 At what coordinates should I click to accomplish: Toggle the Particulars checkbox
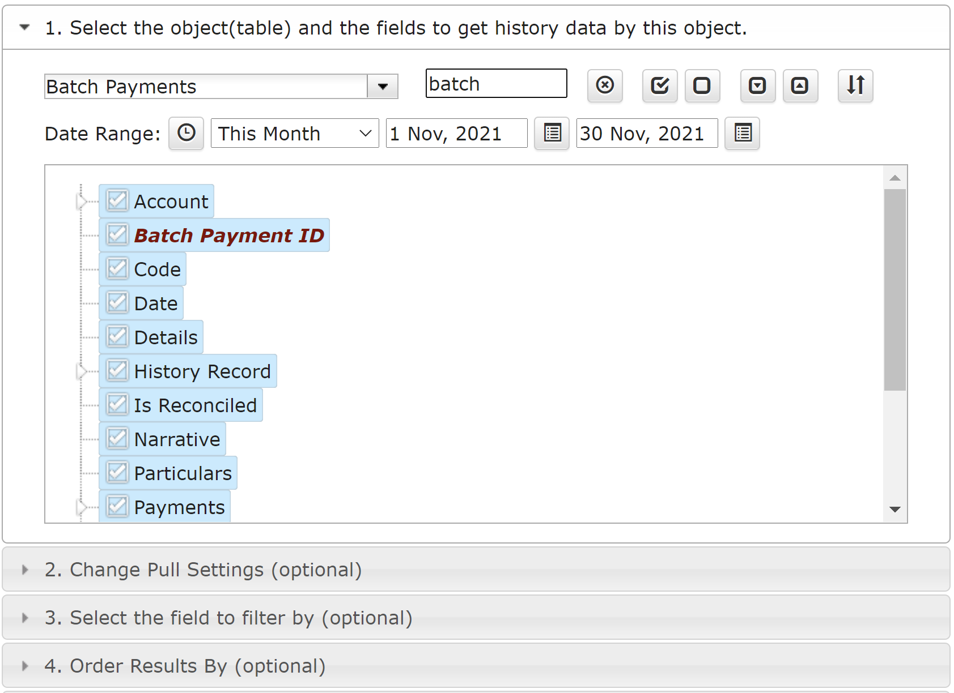coord(117,472)
